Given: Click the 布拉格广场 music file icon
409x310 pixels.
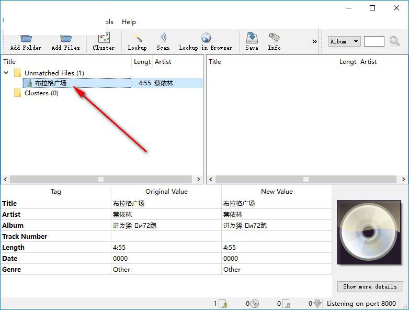Looking at the screenshot, I should 28,83.
